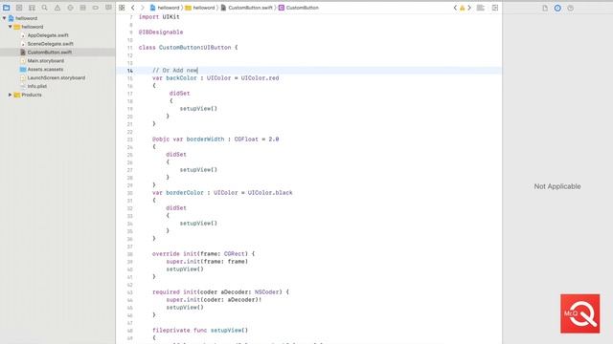Open the Debug navigator
Screen dimensions: 613x344
point(83,8)
